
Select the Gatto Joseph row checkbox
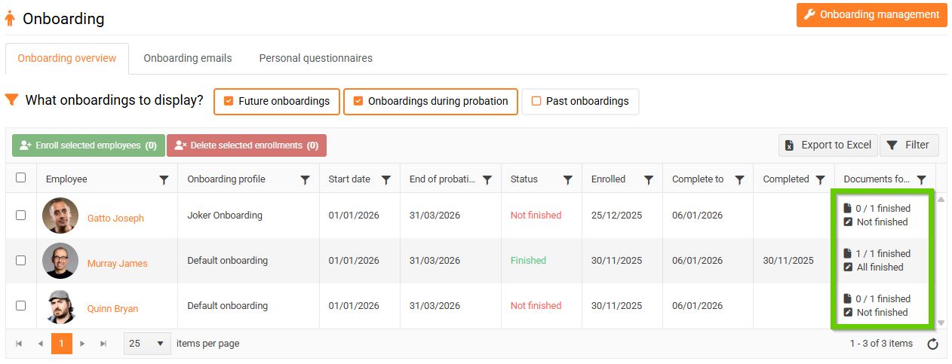point(21,216)
